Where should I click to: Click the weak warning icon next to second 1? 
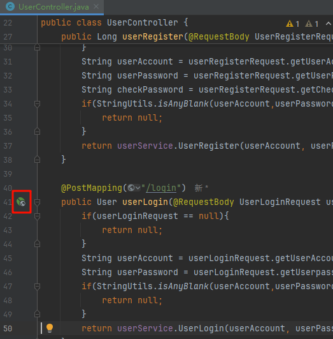[309, 24]
